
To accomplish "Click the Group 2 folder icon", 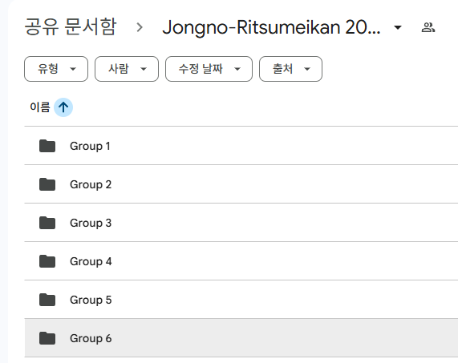I will tap(47, 184).
